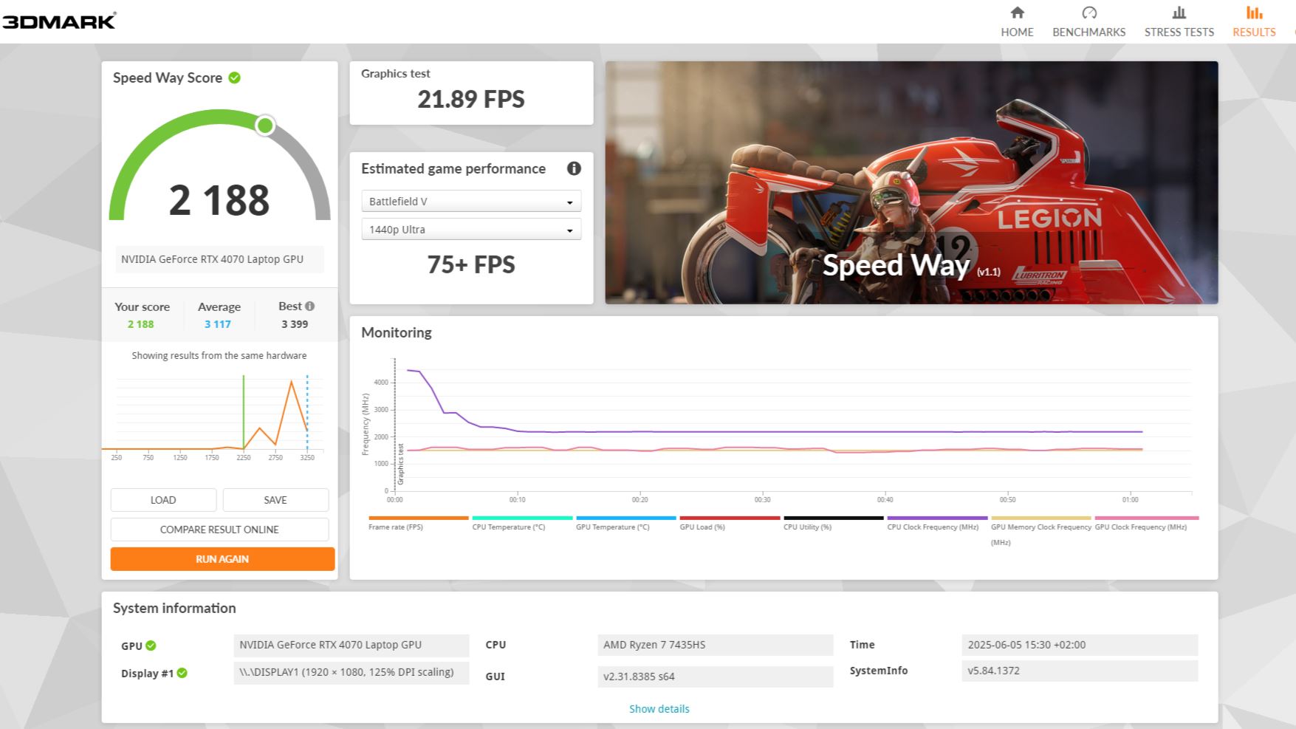
Task: Click the System information heading
Action: [x=174, y=609]
